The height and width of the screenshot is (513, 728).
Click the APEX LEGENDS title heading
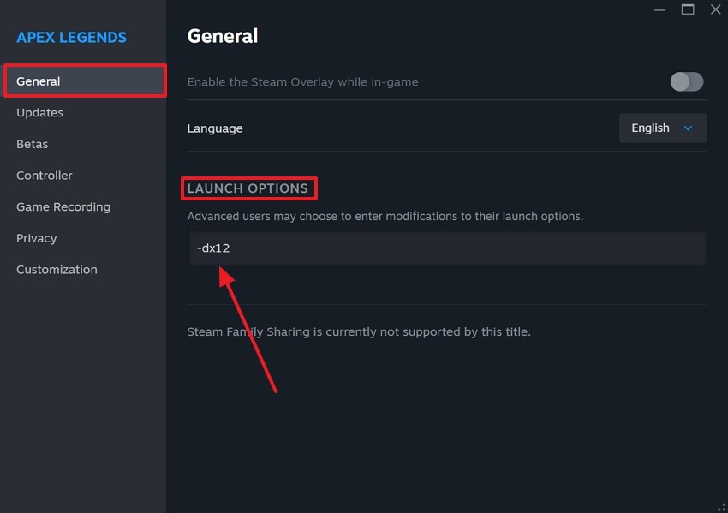pos(71,37)
